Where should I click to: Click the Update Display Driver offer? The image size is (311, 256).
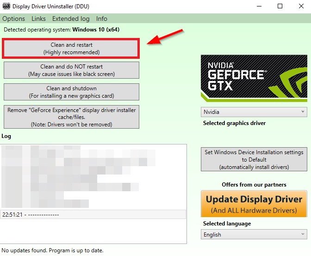pos(254,204)
